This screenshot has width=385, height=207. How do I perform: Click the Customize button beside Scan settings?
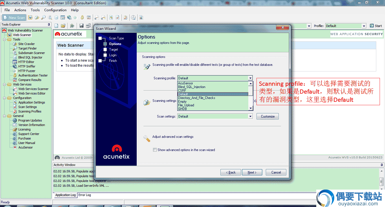[x=268, y=116]
